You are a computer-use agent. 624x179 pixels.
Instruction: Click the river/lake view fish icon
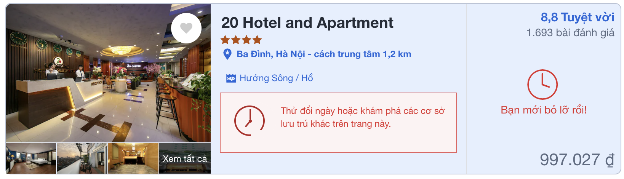(231, 78)
